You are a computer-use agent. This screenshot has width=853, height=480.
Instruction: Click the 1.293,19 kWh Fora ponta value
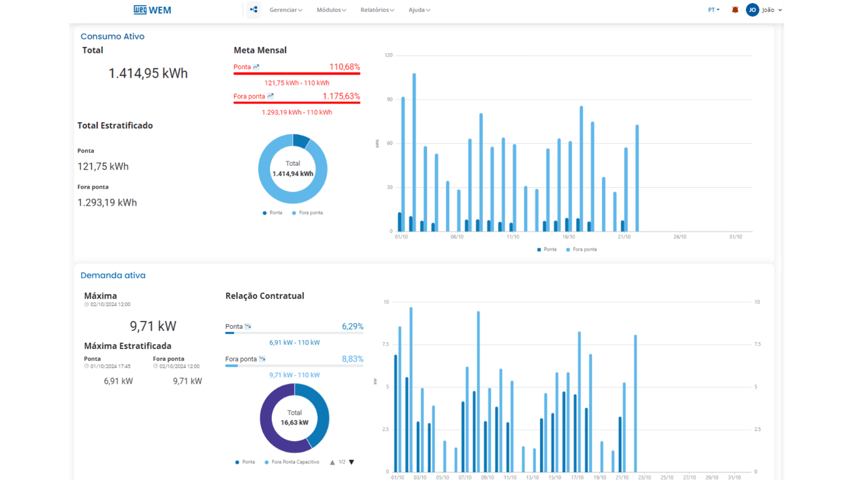tap(107, 203)
